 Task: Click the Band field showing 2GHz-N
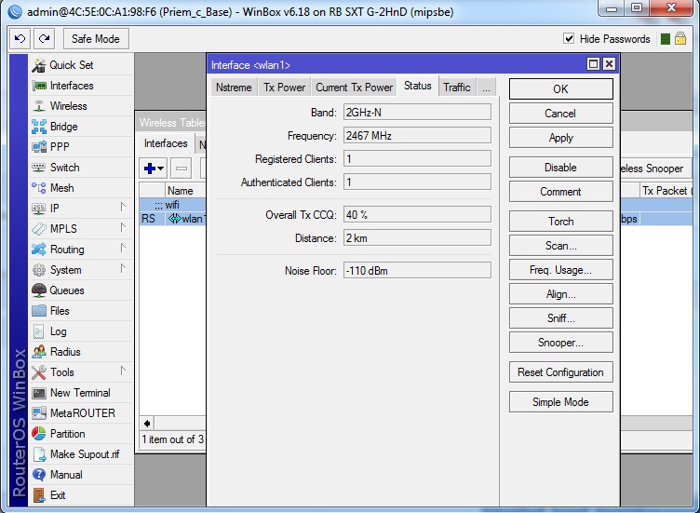pos(417,113)
